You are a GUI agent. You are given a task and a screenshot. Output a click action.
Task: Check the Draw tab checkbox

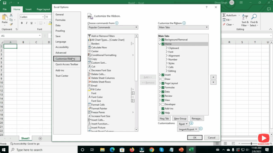click(163, 79)
